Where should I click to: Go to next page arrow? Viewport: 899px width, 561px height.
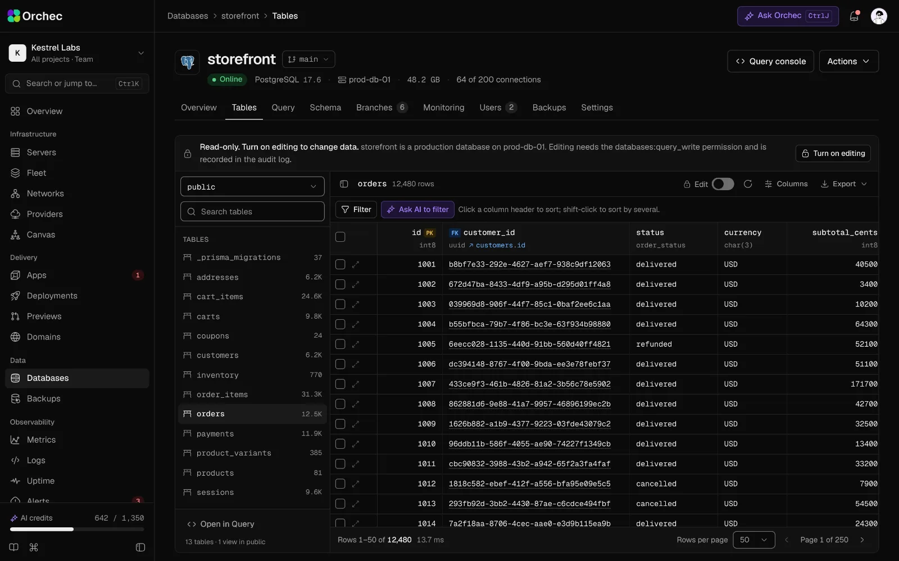(x=862, y=540)
